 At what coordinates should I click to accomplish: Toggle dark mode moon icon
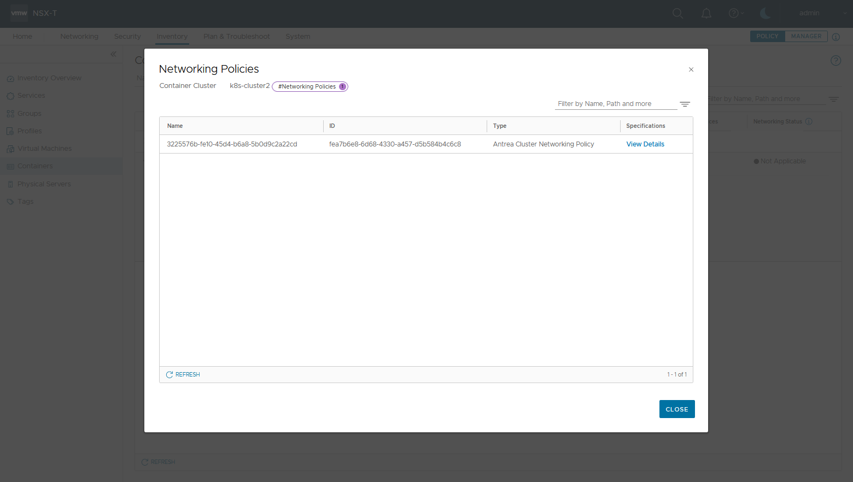(766, 13)
